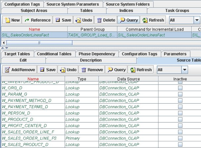This screenshot has width=201, height=148.
Task: Click the lower Query button
Action: [x=116, y=70]
